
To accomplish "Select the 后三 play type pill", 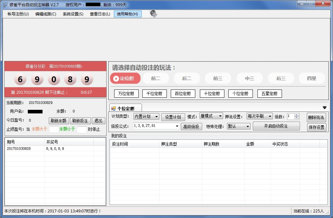I will pos(281,78).
